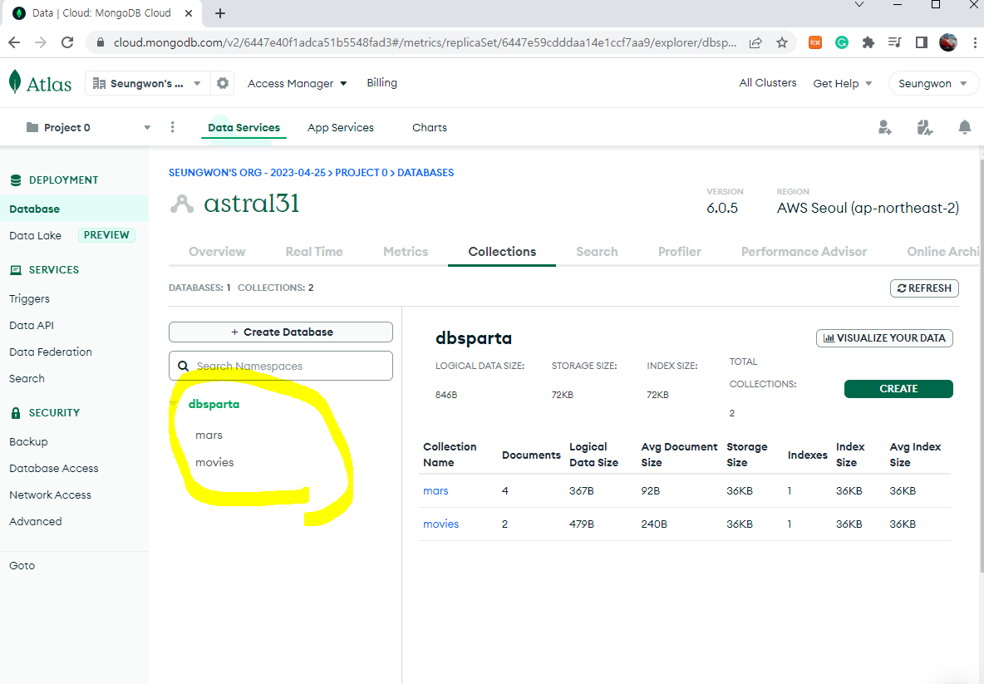Click the share page icon in the address bar

[755, 42]
